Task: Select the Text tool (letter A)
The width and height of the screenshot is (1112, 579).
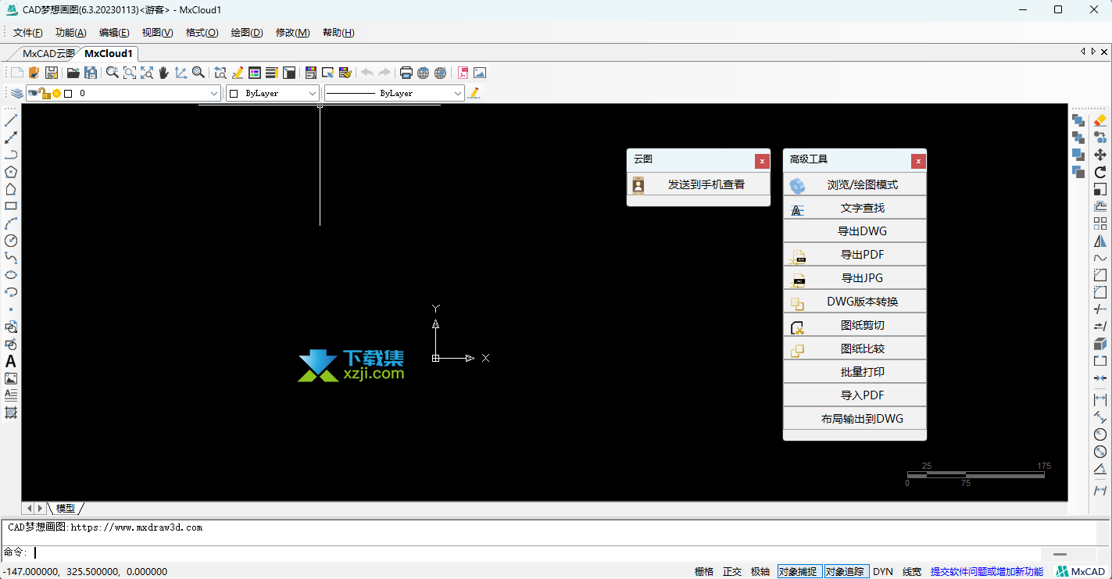Action: [x=11, y=361]
